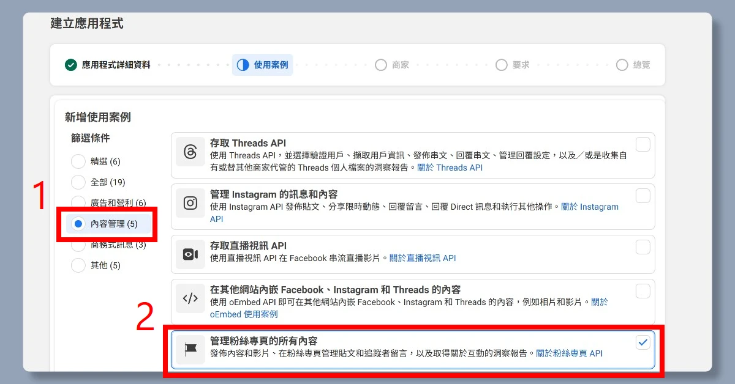Open the 關於 Threads API link
The height and width of the screenshot is (384, 735).
450,168
